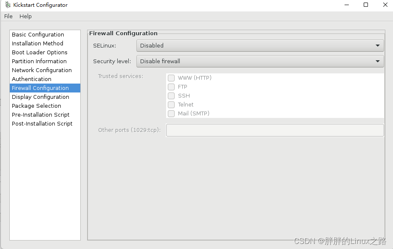393x249 pixels.
Task: Select Display Configuration item
Action: tap(40, 97)
